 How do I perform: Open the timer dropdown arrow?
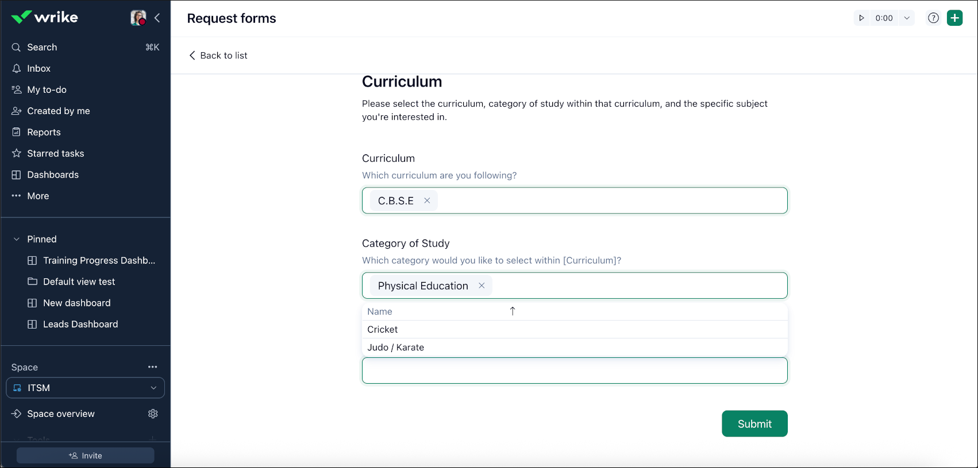point(907,18)
